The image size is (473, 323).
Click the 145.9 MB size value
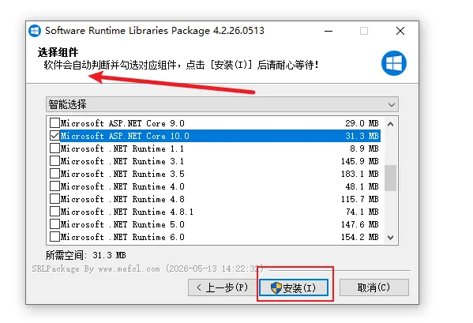pos(359,161)
